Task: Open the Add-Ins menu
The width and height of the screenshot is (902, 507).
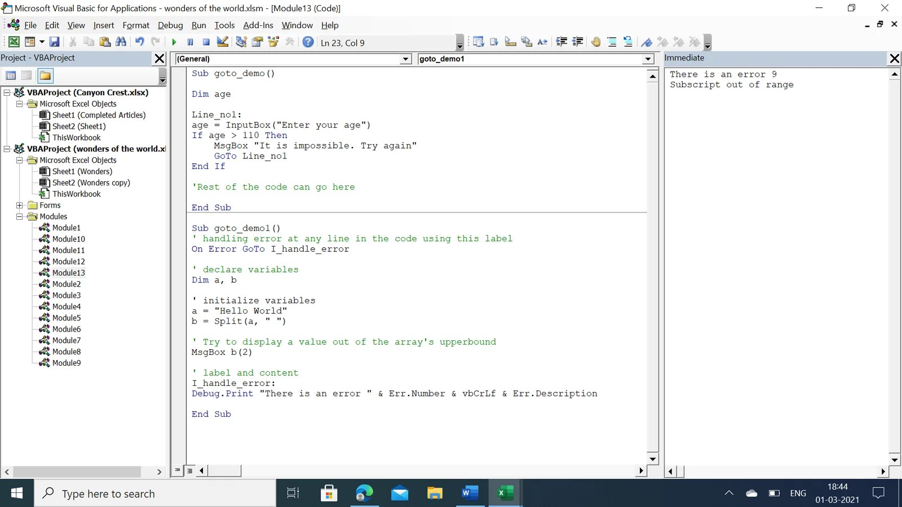Action: 258,25
